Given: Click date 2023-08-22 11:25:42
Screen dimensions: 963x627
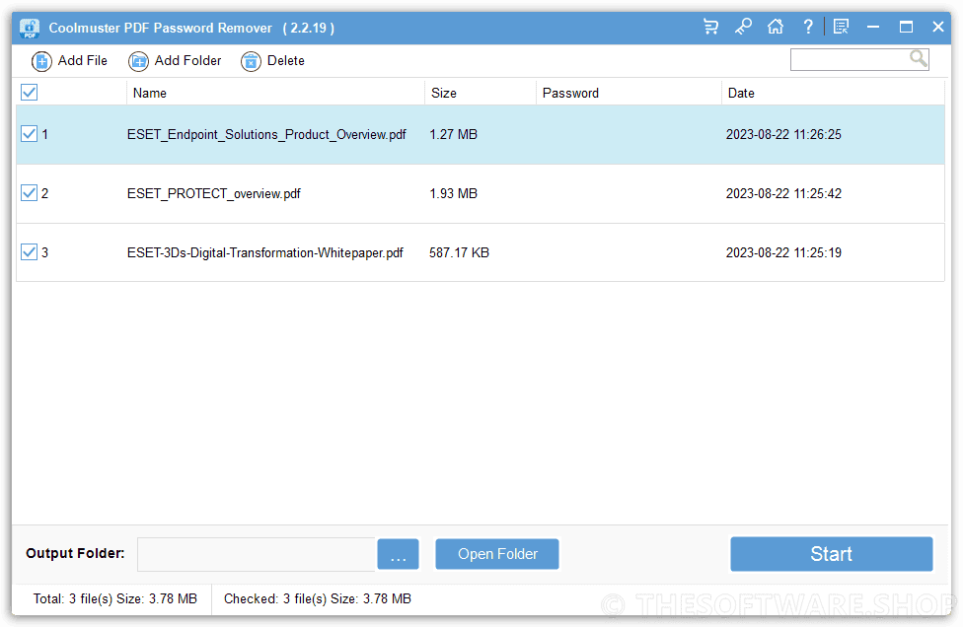Looking at the screenshot, I should pyautogui.click(x=783, y=194).
